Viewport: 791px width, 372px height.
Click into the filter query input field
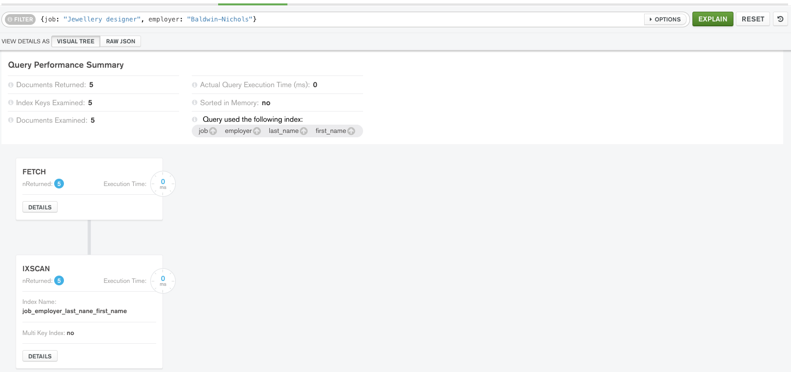[x=342, y=19]
